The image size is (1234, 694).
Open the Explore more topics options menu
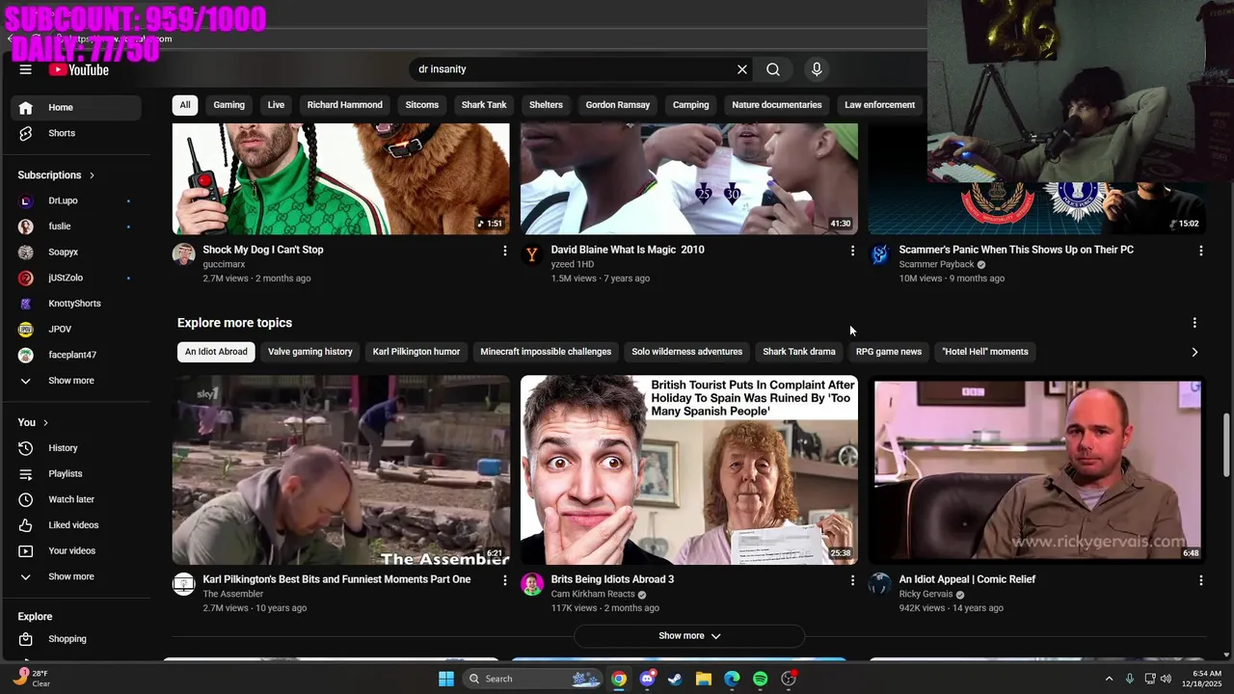coord(1194,323)
